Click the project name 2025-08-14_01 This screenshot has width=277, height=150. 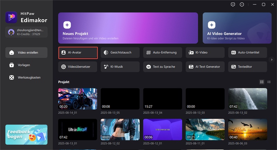[x=68, y=113]
